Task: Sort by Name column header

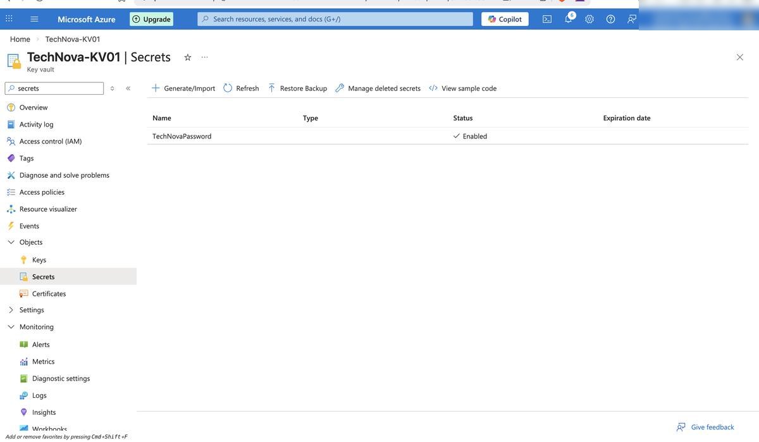Action: coord(162,118)
